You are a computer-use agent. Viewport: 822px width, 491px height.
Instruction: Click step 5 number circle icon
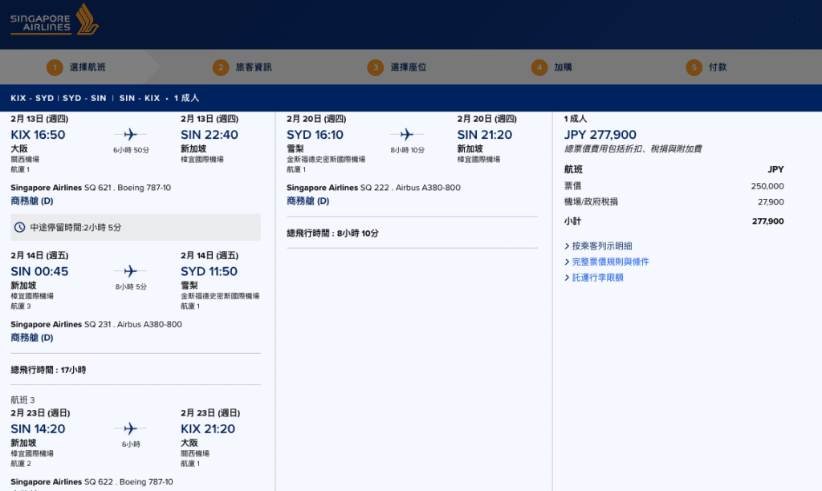pos(694,67)
